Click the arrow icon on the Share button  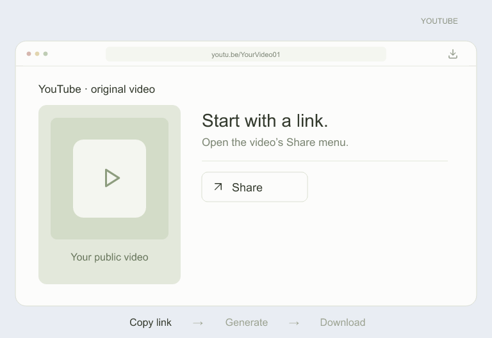[218, 187]
